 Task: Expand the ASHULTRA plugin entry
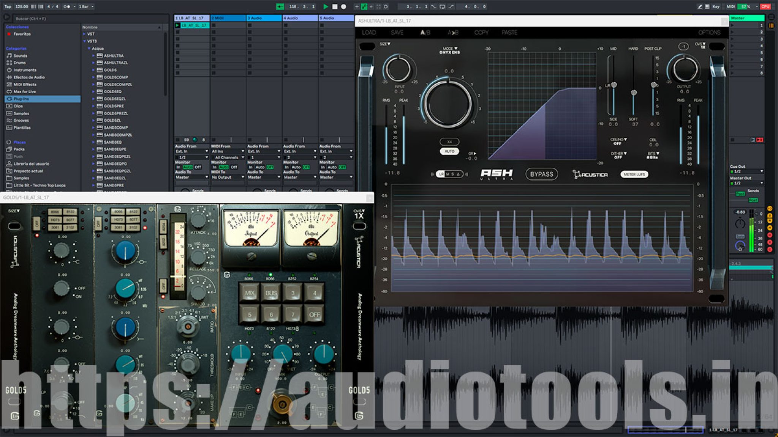[93, 55]
